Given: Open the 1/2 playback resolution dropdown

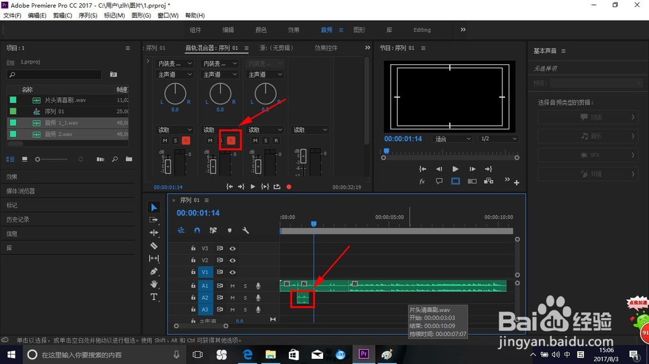Looking at the screenshot, I should pos(498,139).
